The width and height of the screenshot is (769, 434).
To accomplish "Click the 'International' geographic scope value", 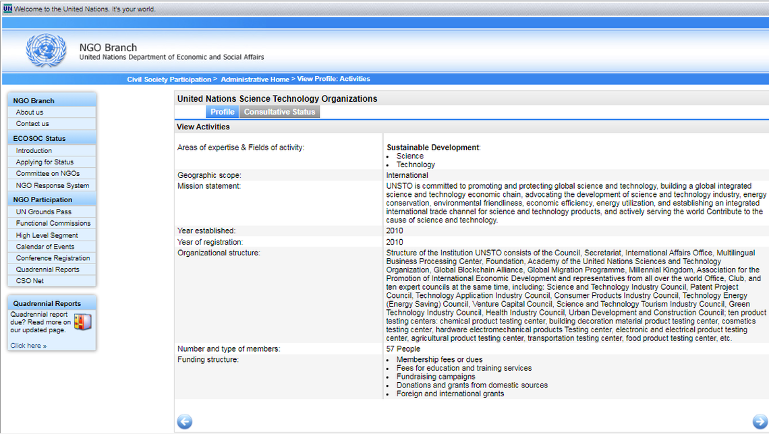I will [407, 175].
